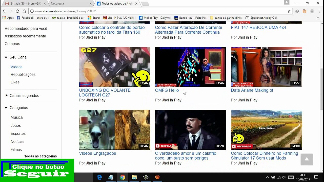This screenshot has height=182, width=324.
Task: Open the 'Música' category
Action: (x=16, y=118)
